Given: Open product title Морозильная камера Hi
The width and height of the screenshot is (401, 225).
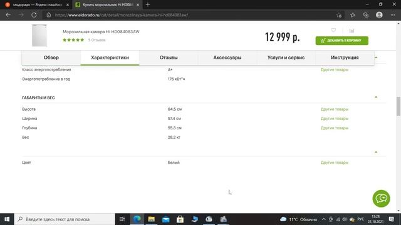Looking at the screenshot, I should pyautogui.click(x=101, y=32).
